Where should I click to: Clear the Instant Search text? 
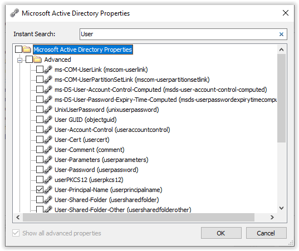pos(281,34)
